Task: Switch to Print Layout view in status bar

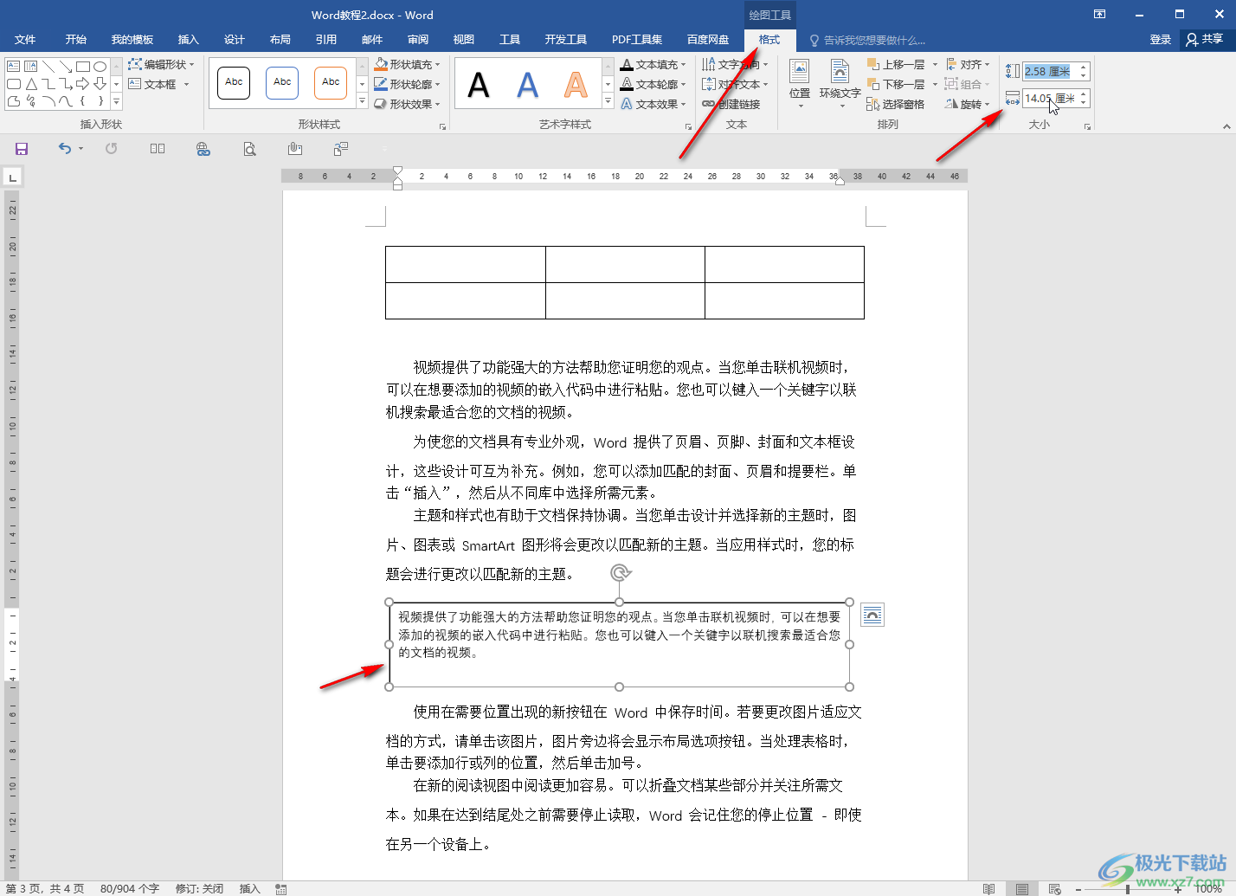Action: click(x=1022, y=888)
